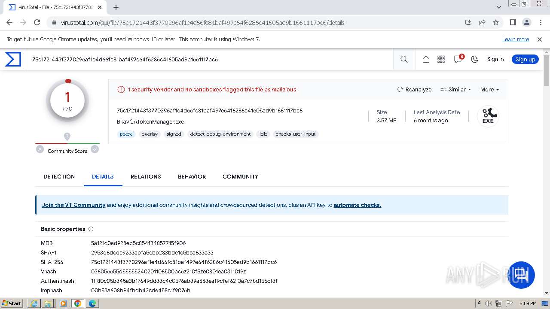Click the EXE file type icon
This screenshot has width=550, height=309.
[x=488, y=116]
